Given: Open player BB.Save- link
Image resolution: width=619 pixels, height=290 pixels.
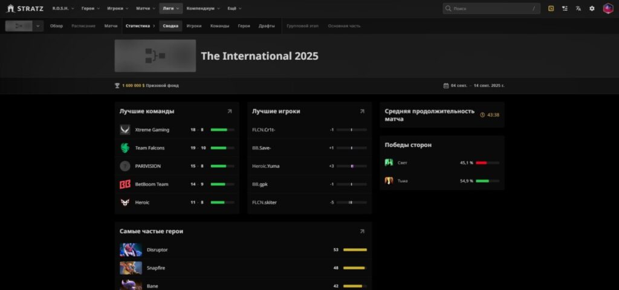Looking at the screenshot, I should point(262,148).
